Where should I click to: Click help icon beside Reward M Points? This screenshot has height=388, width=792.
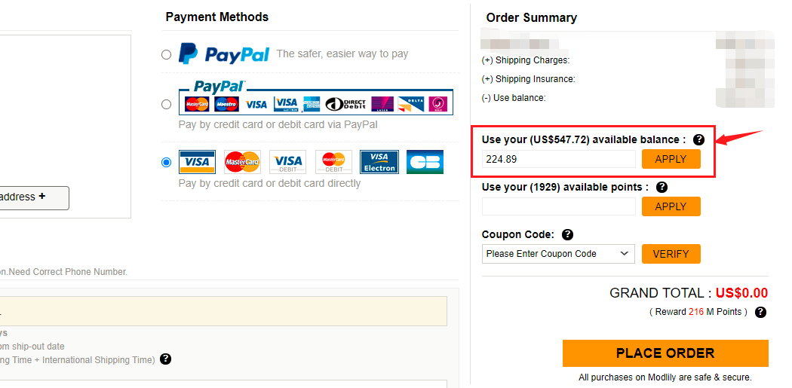pyautogui.click(x=760, y=312)
